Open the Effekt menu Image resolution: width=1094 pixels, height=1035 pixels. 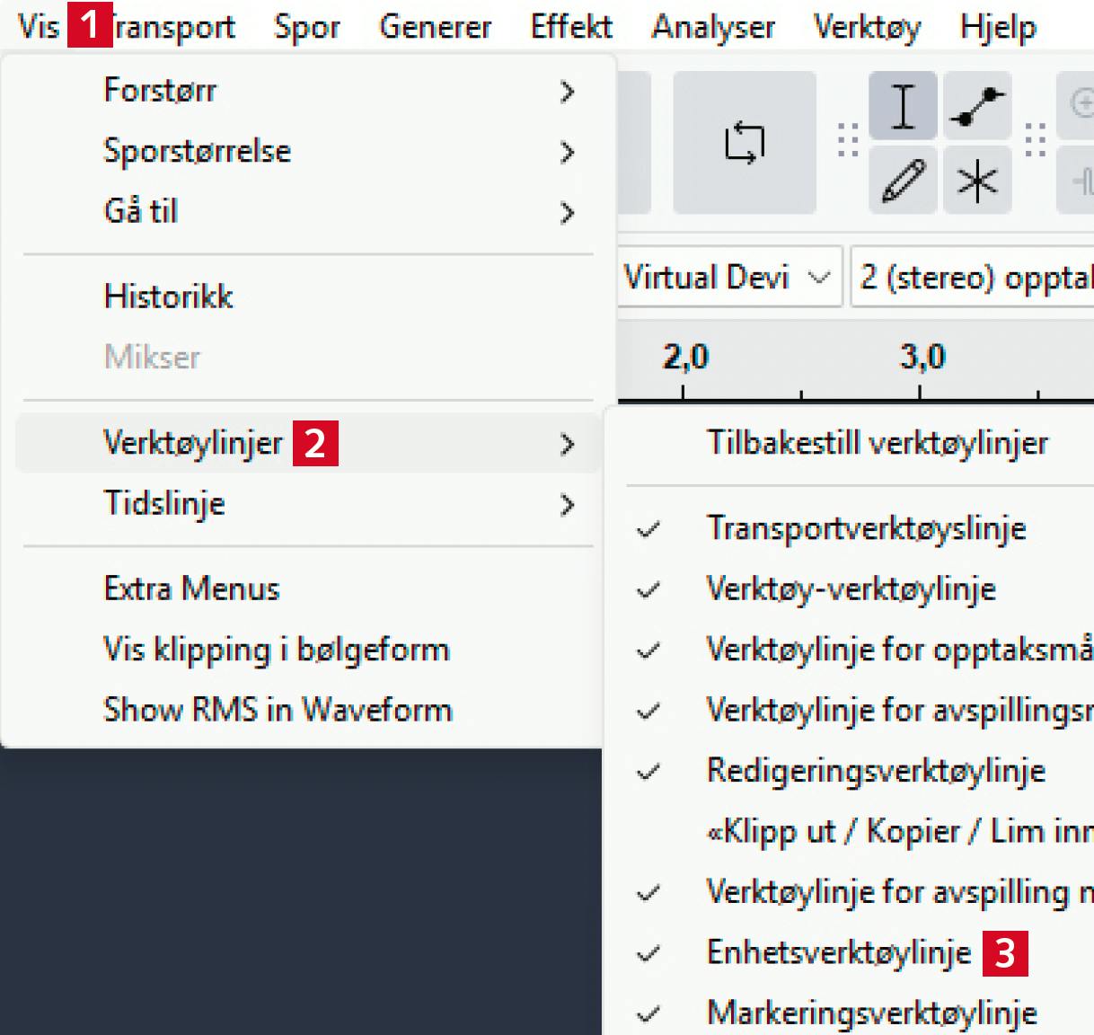571,27
